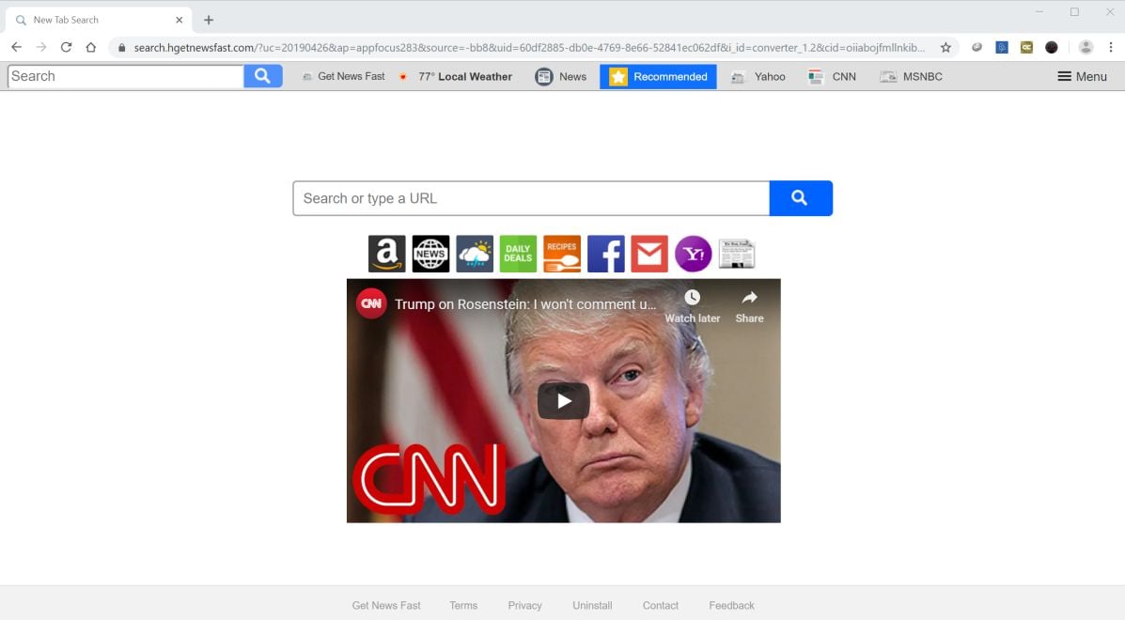Click the video title Trump on Rosenstein
1125x620 pixels.
click(525, 304)
